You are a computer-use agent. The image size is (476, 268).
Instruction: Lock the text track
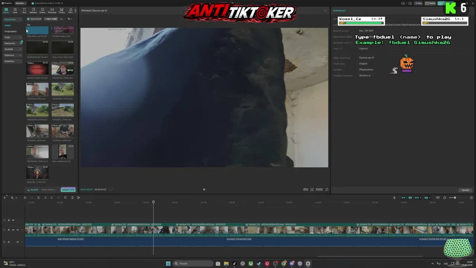(9, 220)
